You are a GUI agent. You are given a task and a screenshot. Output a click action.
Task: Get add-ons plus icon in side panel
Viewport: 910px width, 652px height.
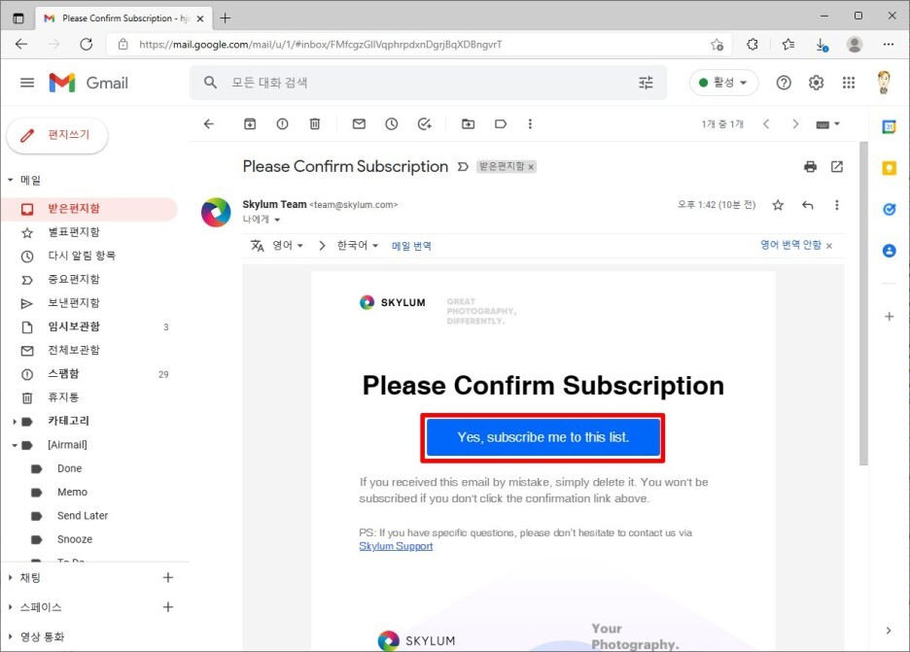[889, 316]
